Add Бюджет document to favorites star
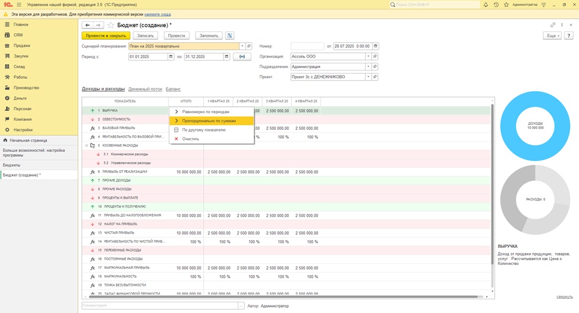The width and height of the screenshot is (579, 313). 111,25
